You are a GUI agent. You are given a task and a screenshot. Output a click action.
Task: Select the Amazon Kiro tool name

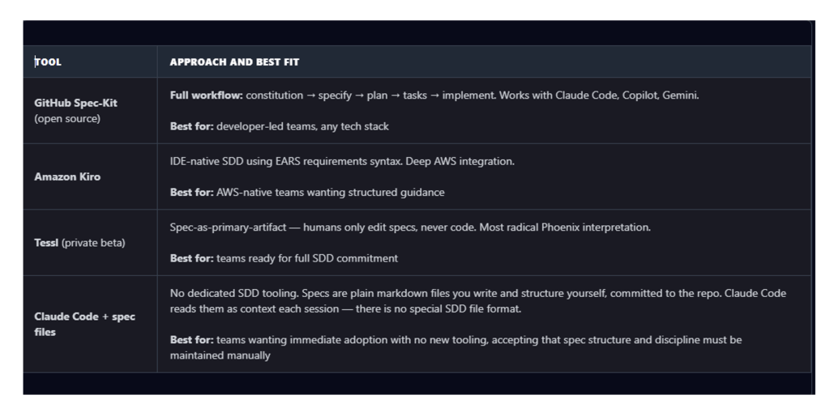[x=67, y=176]
